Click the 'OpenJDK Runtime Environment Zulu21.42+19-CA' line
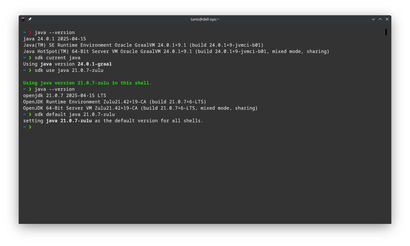This screenshot has width=410, height=246. tap(115, 102)
